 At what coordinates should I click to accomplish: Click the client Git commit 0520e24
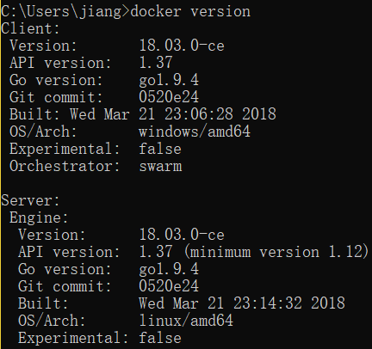[169, 97]
